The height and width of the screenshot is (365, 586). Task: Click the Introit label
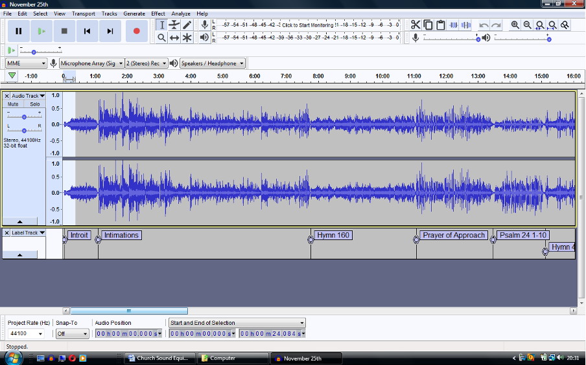pyautogui.click(x=79, y=235)
